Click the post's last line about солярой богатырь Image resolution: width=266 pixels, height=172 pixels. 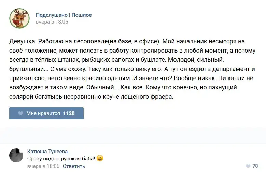pyautogui.click(x=92, y=97)
